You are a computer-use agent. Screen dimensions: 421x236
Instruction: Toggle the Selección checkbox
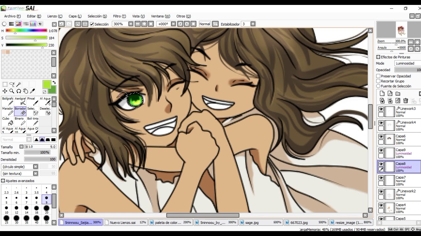[92, 24]
